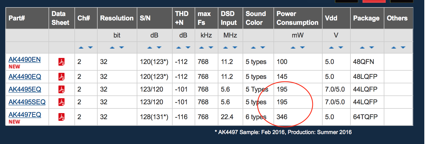Open the AK4495SEQ datasheet PDF icon
This screenshot has width=429, height=144.
tap(61, 102)
